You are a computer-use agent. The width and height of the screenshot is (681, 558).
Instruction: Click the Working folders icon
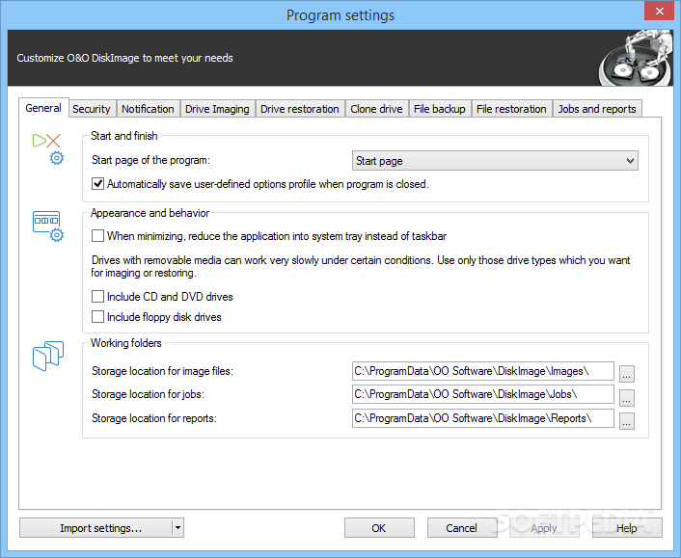[48, 356]
